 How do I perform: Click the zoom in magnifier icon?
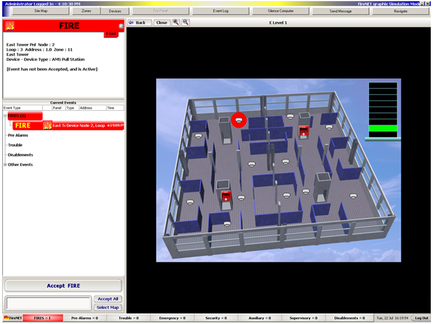pos(176,23)
